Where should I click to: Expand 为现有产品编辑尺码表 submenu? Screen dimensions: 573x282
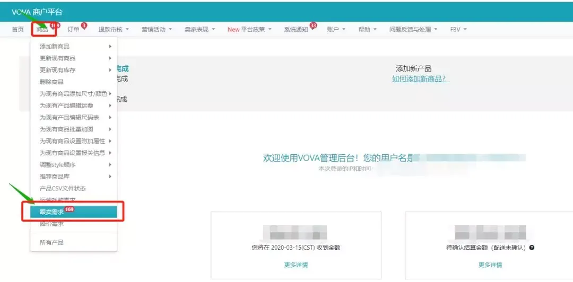[73, 117]
